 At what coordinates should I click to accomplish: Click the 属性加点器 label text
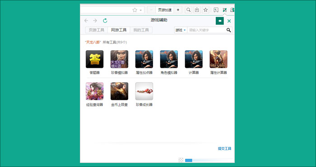click(x=144, y=73)
